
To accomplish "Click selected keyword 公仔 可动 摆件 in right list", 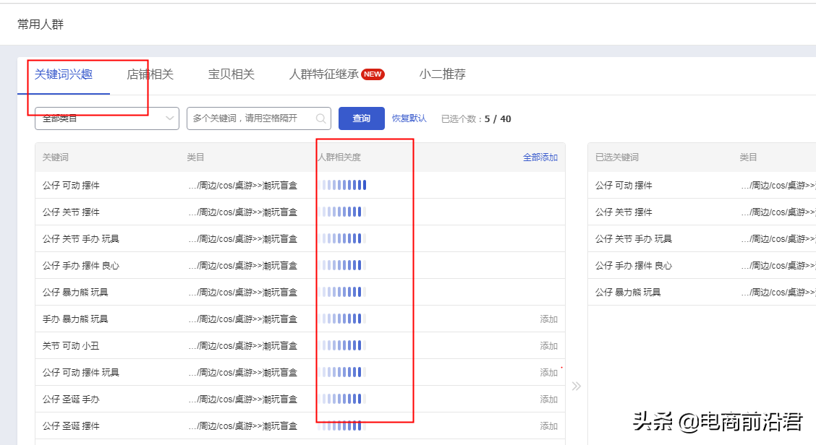I will pyautogui.click(x=624, y=185).
